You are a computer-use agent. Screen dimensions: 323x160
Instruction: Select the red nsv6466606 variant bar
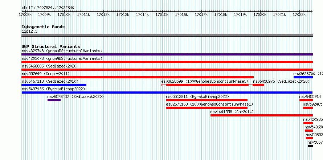pyautogui.click(x=167, y=70)
